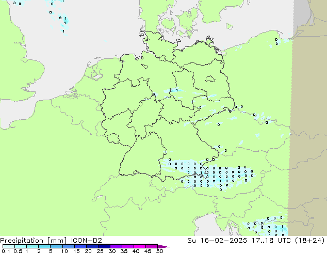Click the date 'Su 16-02-2025'
This screenshot has width=327, height=253.
(217, 241)
